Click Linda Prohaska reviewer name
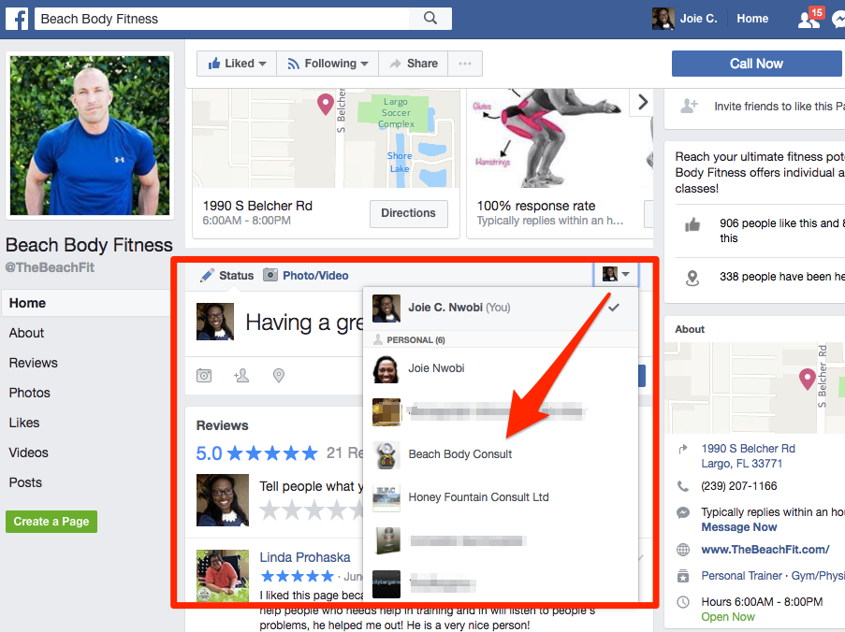845x632 pixels. click(x=304, y=558)
